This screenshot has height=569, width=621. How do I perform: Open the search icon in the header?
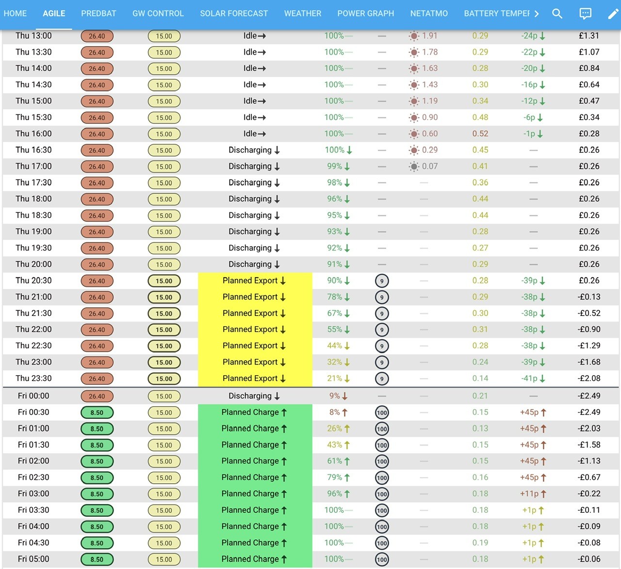[x=557, y=14]
